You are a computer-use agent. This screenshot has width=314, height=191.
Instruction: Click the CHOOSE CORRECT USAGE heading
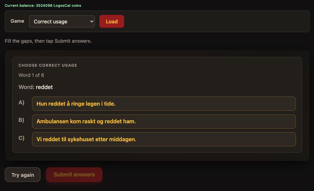coord(48,65)
